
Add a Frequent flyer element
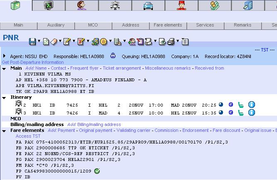[x=84, y=68]
